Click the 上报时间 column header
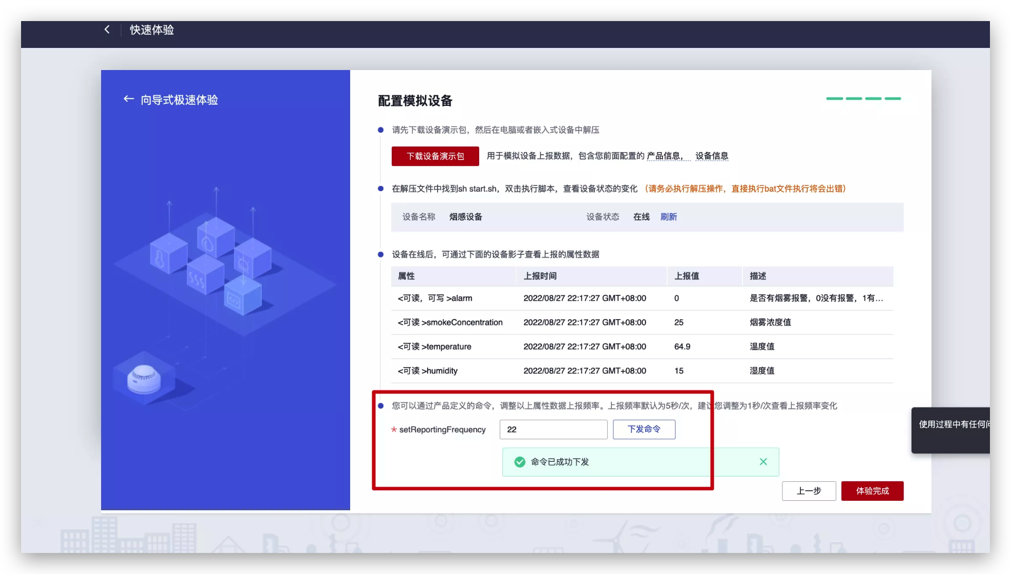 point(540,276)
